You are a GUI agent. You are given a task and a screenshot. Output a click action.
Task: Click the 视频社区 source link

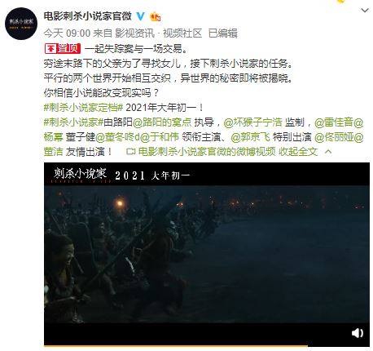182,33
